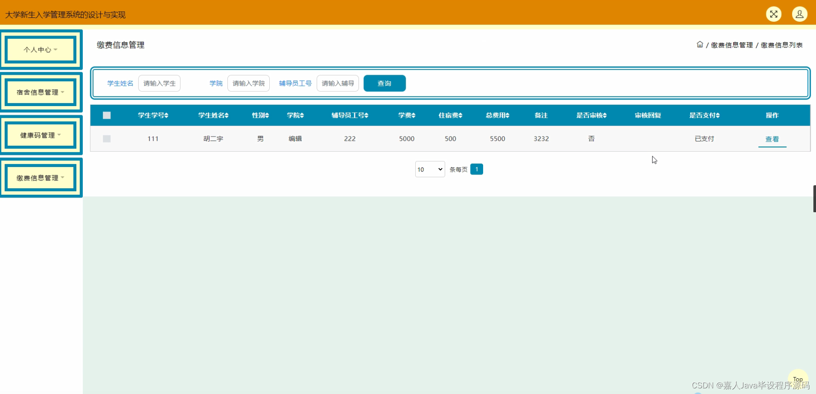Click the 已支付 status cell
This screenshot has width=816, height=394.
(x=704, y=139)
